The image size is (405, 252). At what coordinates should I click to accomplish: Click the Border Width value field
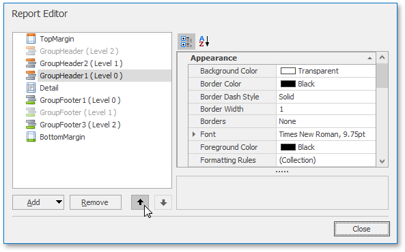point(326,109)
